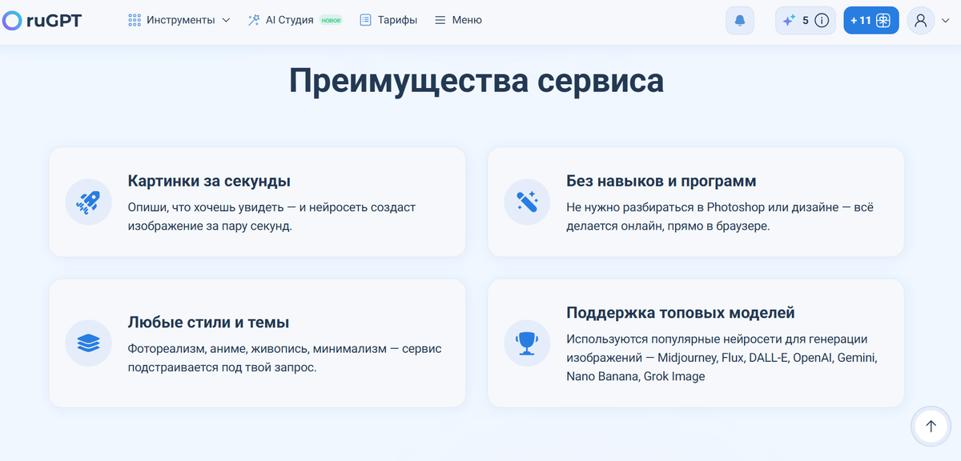Screen dimensions: 961x461
Task: Click the Тарифы list icon
Action: [x=365, y=20]
